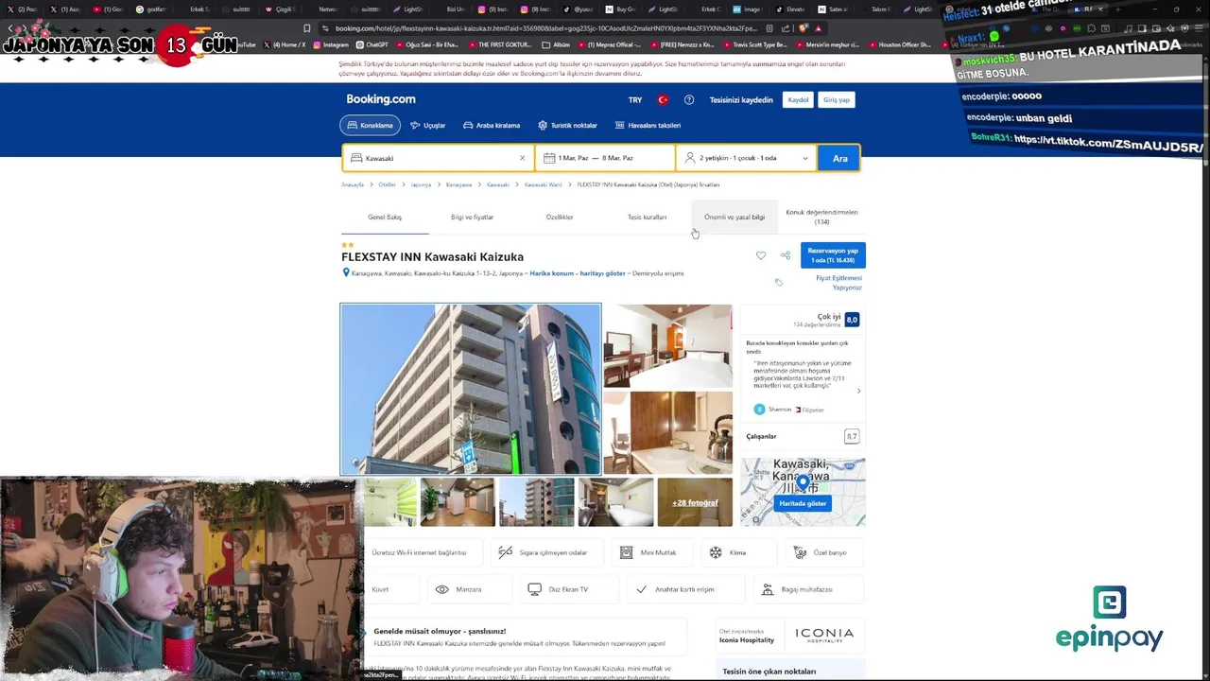1210x681 pixels.
Task: Open the kettle kitchenette photo
Action: [667, 432]
